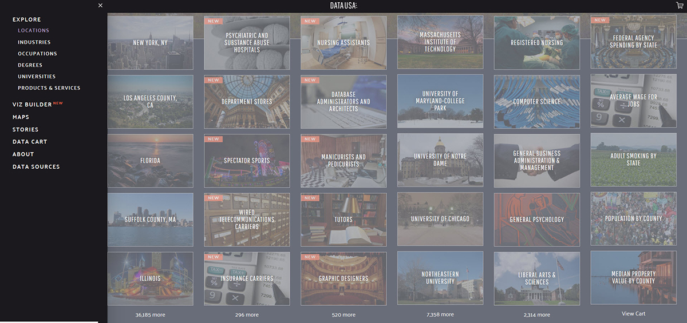Select Industries in the sidebar
This screenshot has height=323, width=687.
[34, 42]
